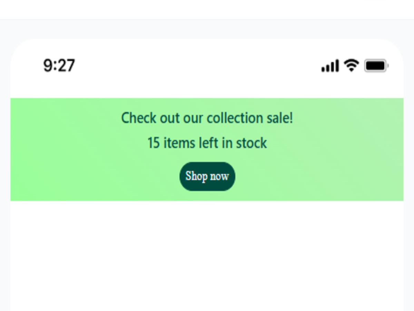Screen dimensions: 414x311
Task: Click the word "collection" in the banner headline
Action: (x=235, y=118)
